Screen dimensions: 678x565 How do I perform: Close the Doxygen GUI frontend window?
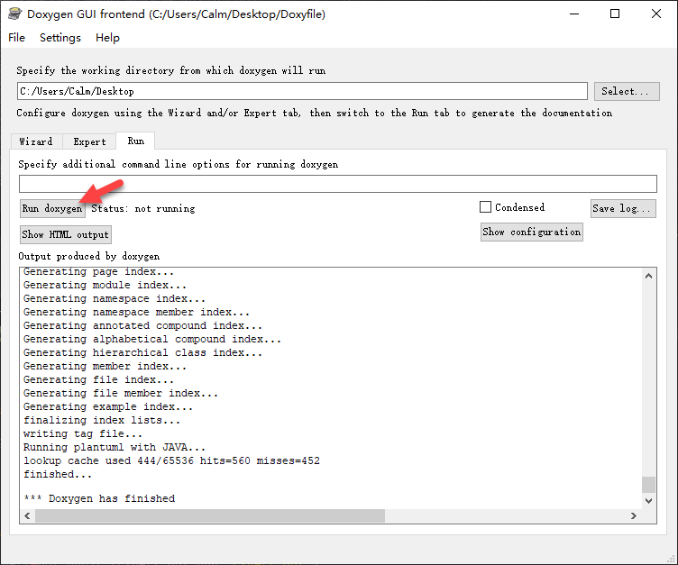[x=656, y=14]
